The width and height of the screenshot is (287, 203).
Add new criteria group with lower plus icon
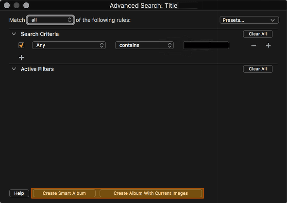[x=21, y=57]
